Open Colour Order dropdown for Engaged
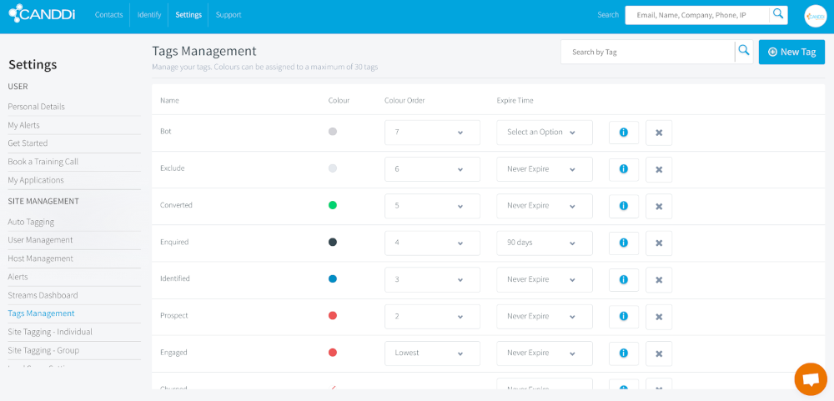 click(x=432, y=353)
